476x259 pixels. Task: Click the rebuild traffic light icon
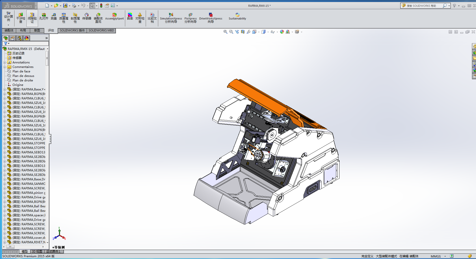tap(101, 5)
